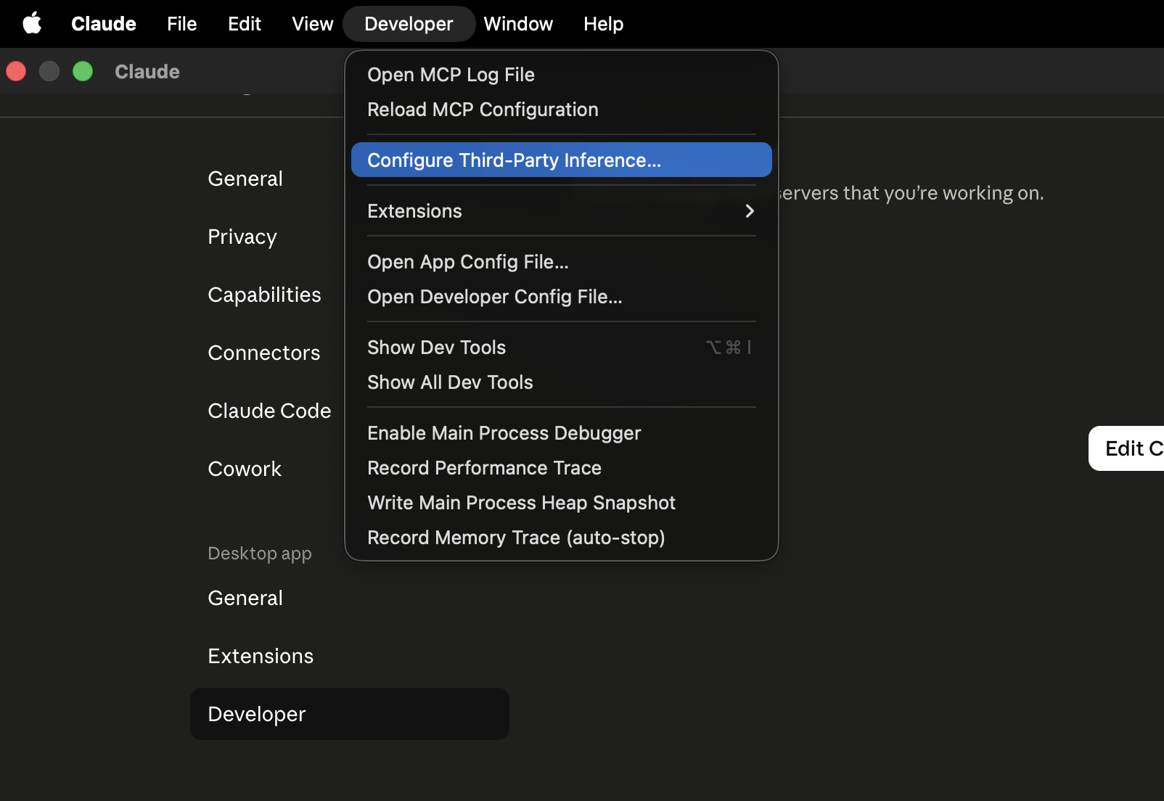Open General under Desktop app

coord(245,598)
